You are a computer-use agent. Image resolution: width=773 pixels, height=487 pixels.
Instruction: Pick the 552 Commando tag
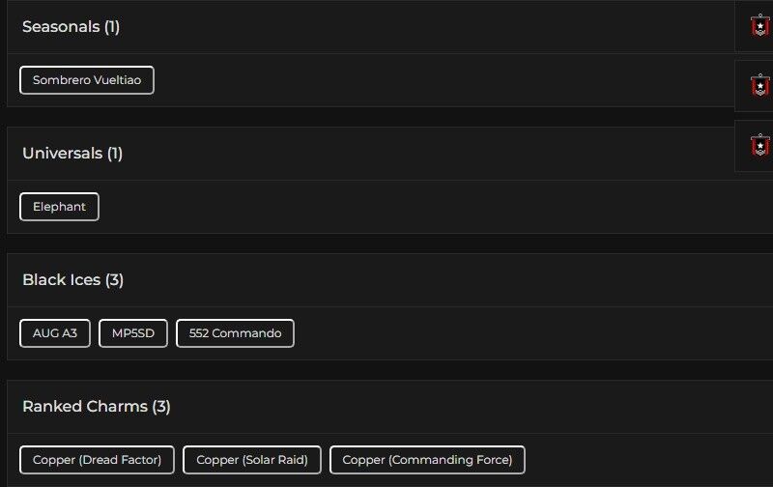coord(235,333)
